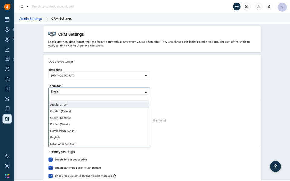Open the Analytics chart icon in sidebar
The image size is (290, 181).
7,49
